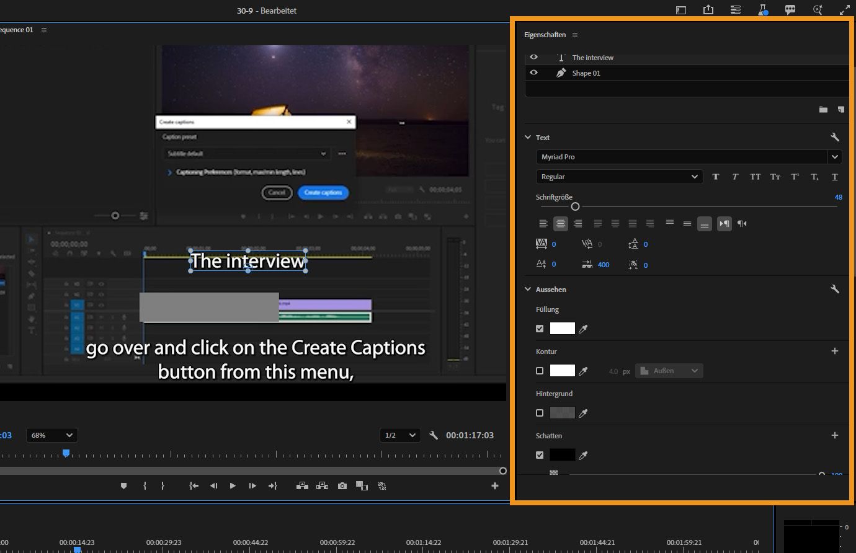Click the white Füllung color swatch

pyautogui.click(x=563, y=329)
